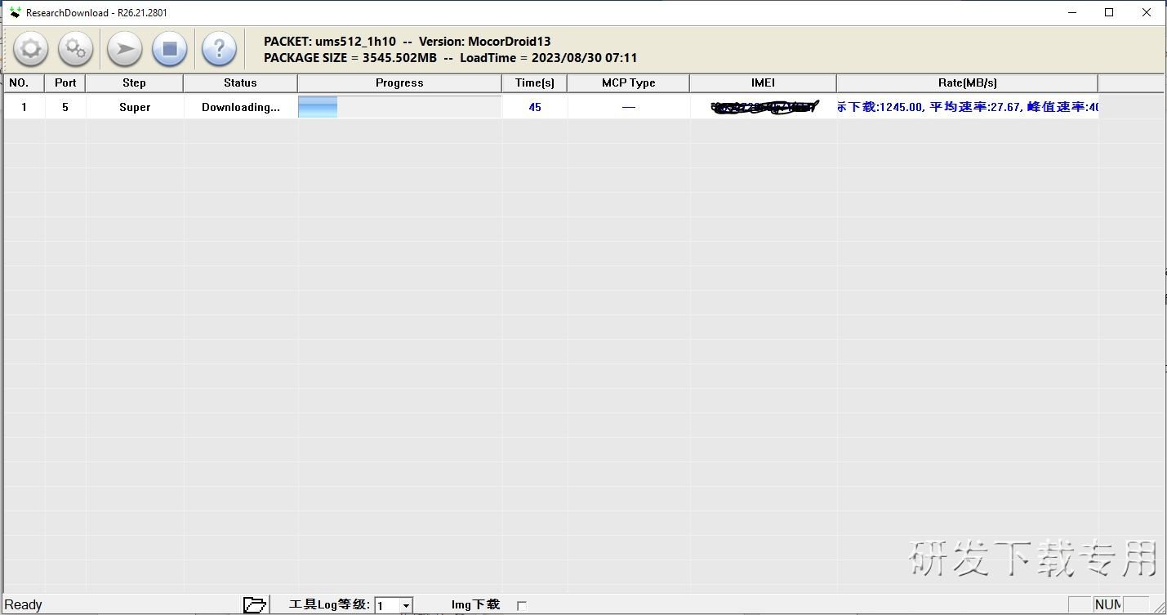The width and height of the screenshot is (1167, 615).
Task: Enable the Img下载 checkbox
Action: 522,605
